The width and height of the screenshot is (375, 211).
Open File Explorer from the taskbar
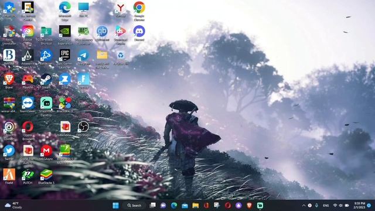195,206
